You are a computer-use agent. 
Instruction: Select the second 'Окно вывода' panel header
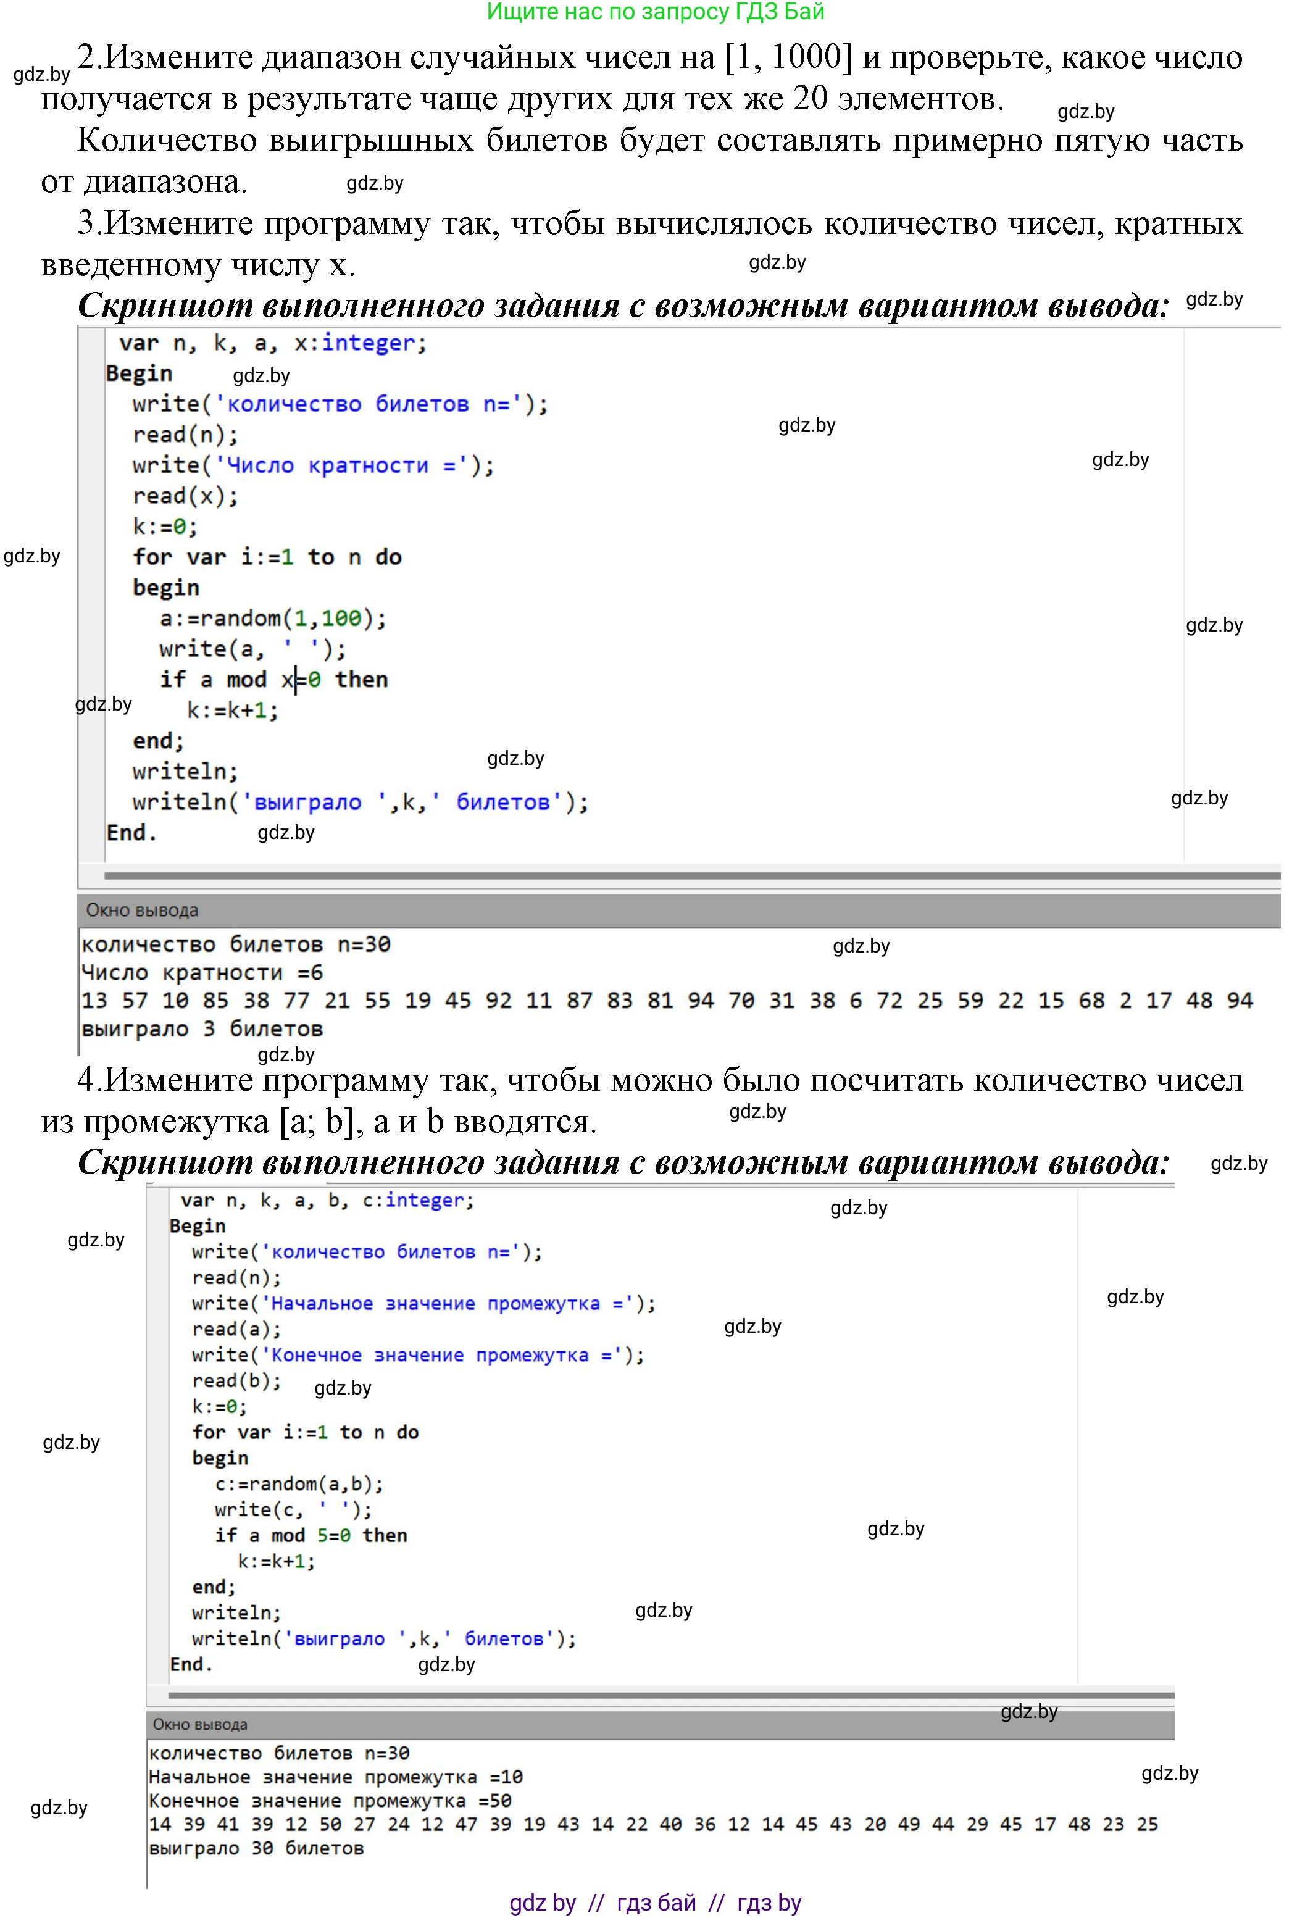200,1724
